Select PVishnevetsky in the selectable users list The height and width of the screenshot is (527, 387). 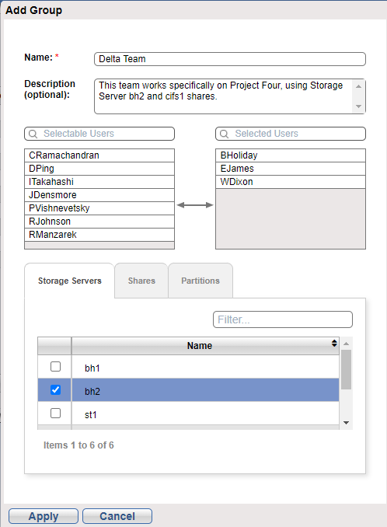point(99,208)
